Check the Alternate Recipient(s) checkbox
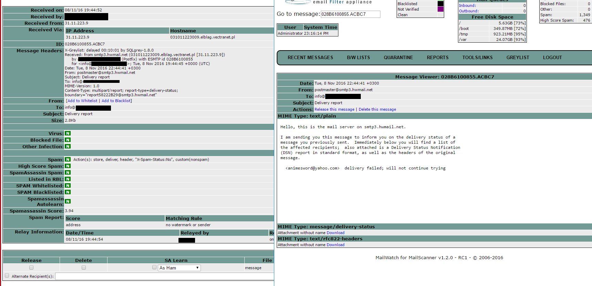This screenshot has height=286, width=592. click(x=7, y=275)
